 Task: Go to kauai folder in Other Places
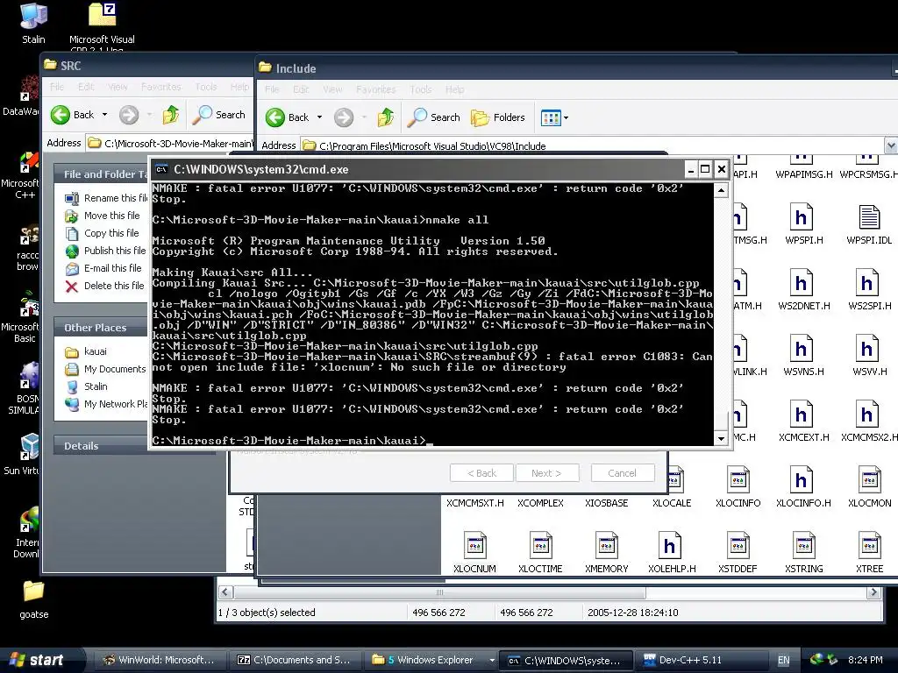(x=86, y=351)
